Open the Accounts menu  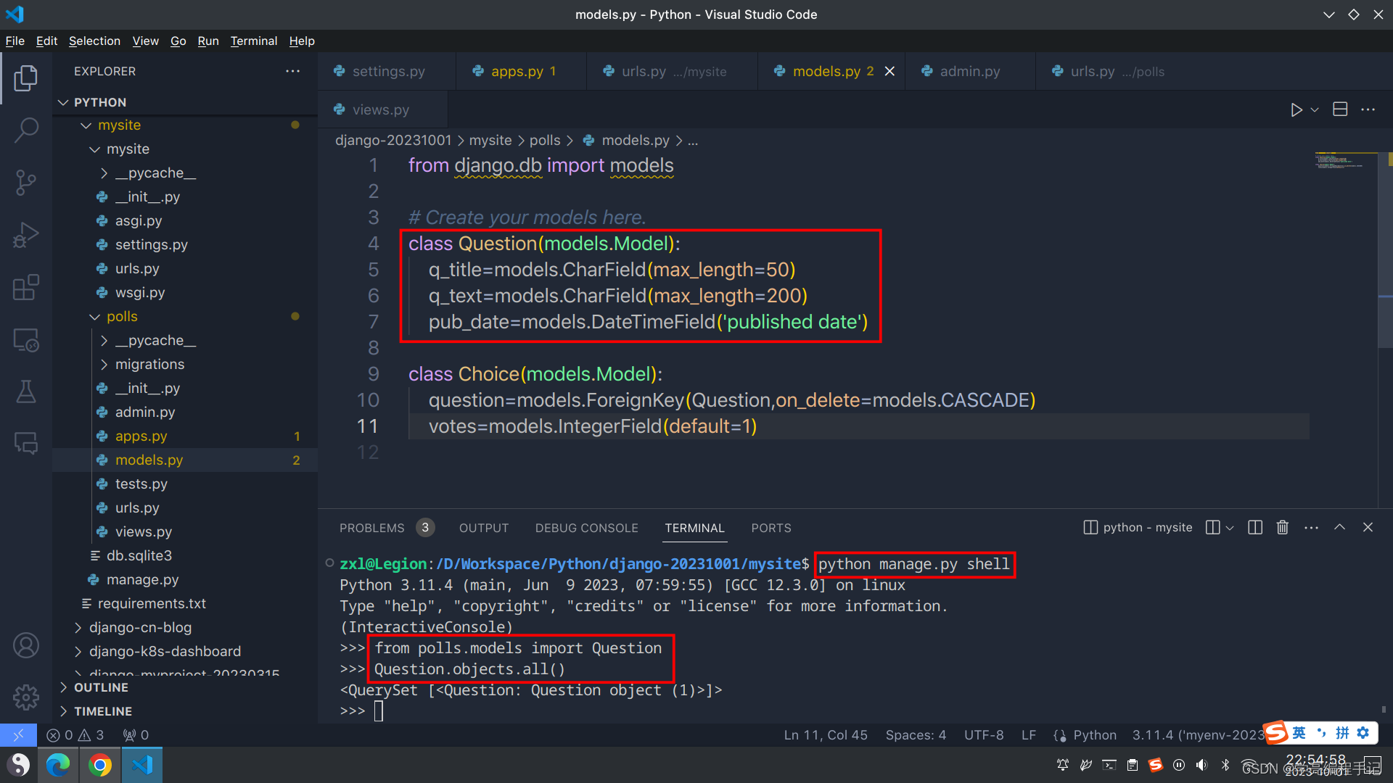click(x=26, y=645)
